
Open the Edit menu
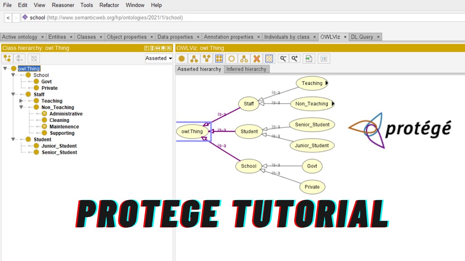[x=23, y=5]
